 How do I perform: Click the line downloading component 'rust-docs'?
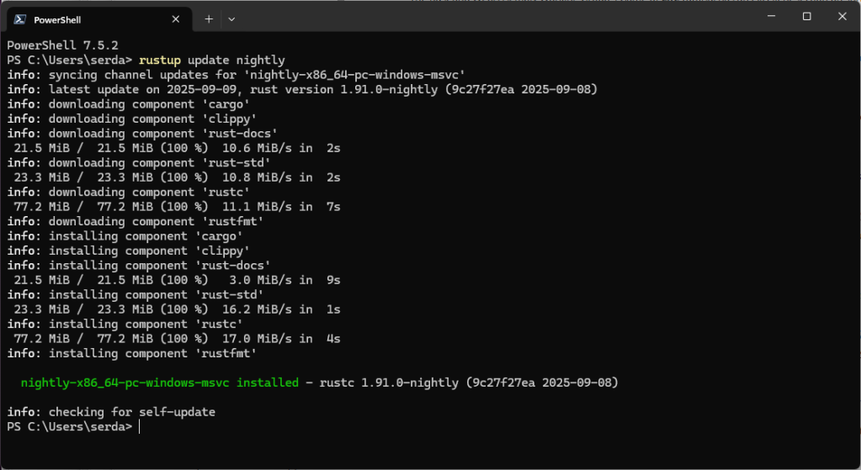tap(142, 134)
